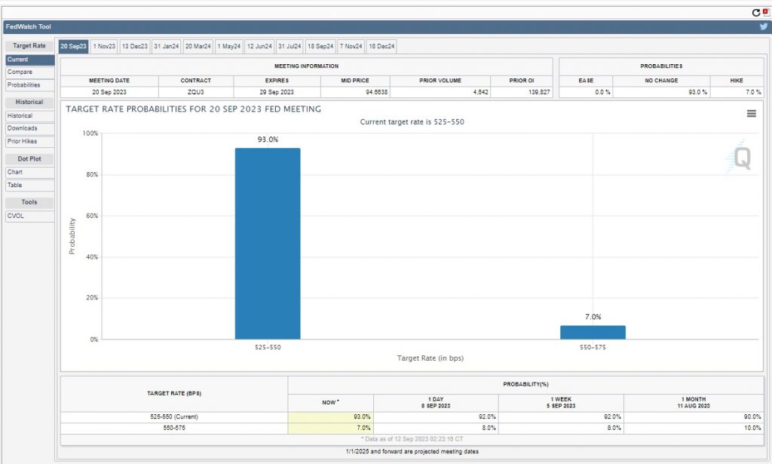Click the 7.0% bar for 550-575

tap(593, 333)
